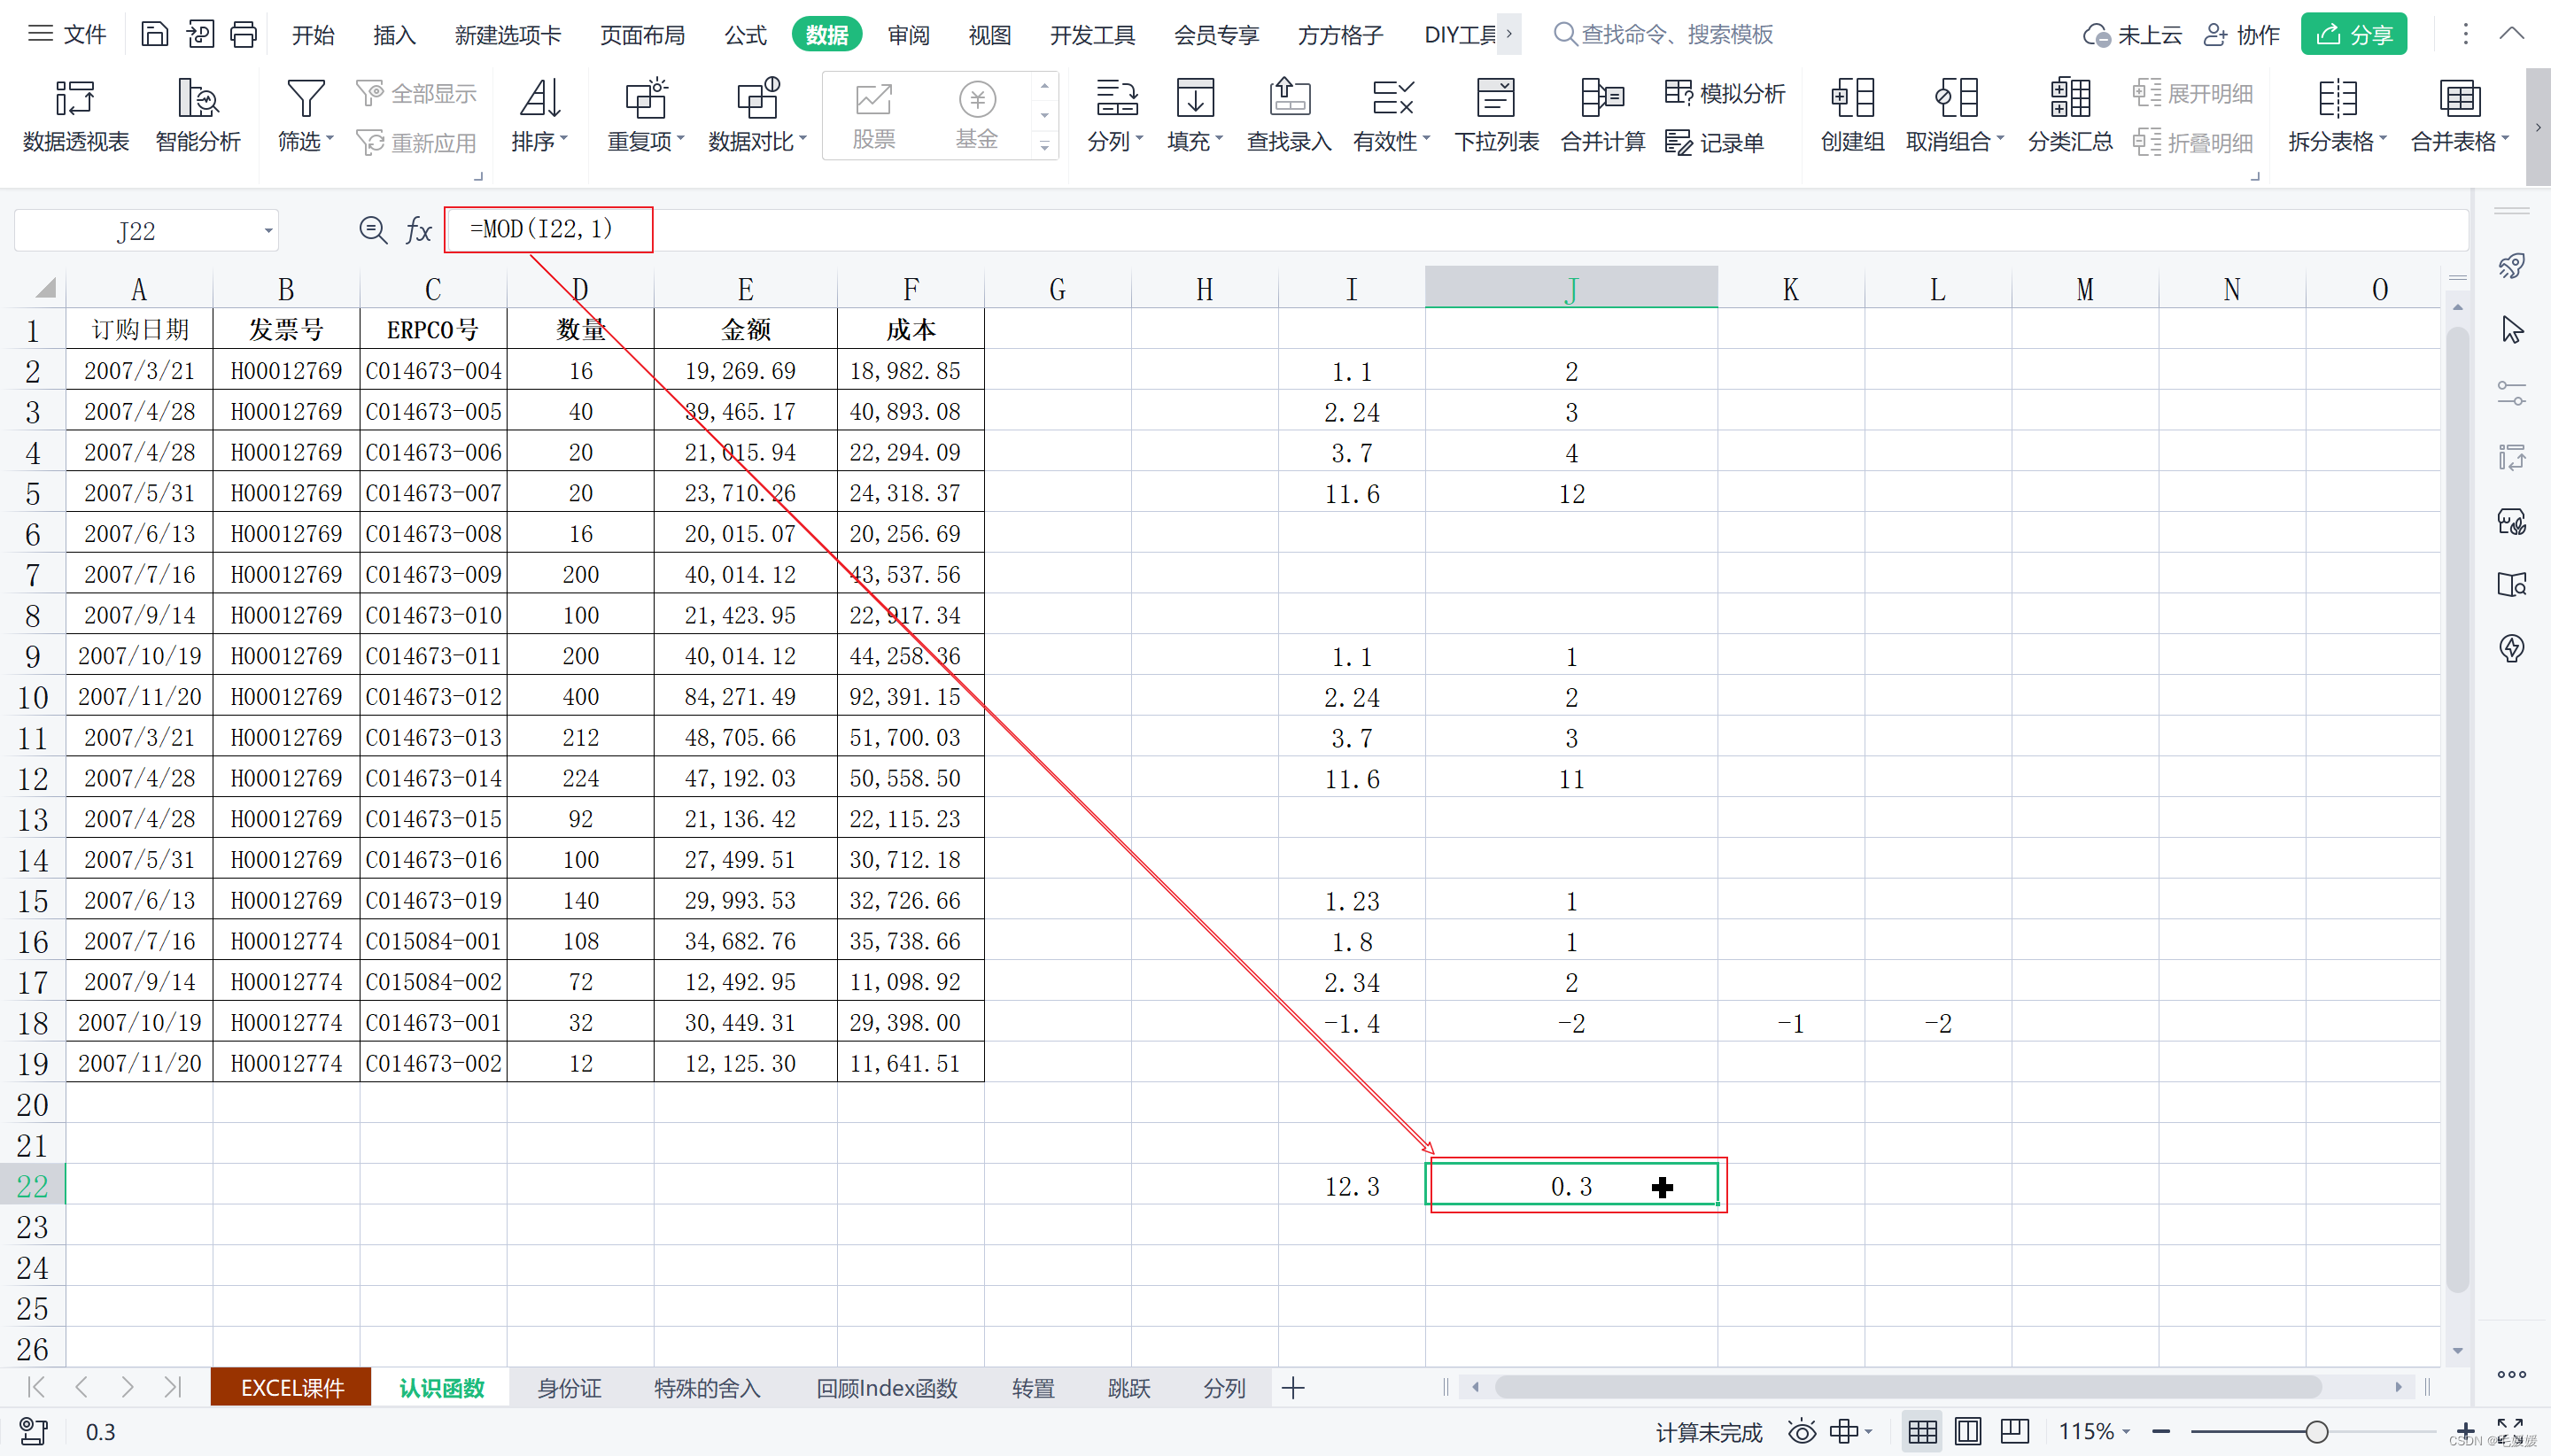This screenshot has height=1456, width=2551.
Task: Click the 未上云 cloud status button
Action: tap(2132, 35)
